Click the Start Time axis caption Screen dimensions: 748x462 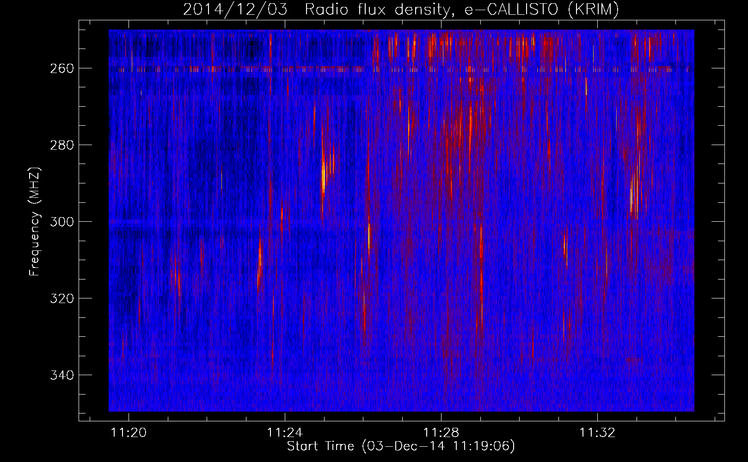pos(401,446)
